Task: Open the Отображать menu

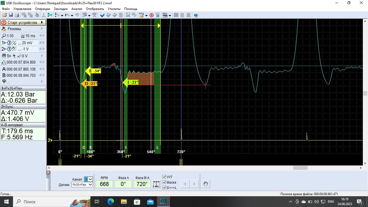Action: point(95,9)
